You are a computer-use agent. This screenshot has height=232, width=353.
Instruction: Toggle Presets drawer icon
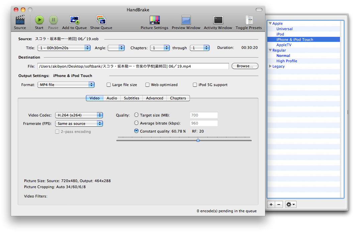tap(249, 20)
